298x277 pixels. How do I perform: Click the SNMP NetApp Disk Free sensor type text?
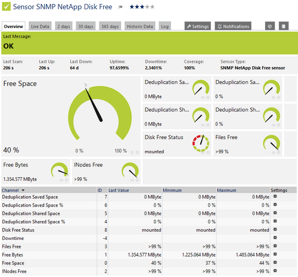click(253, 68)
